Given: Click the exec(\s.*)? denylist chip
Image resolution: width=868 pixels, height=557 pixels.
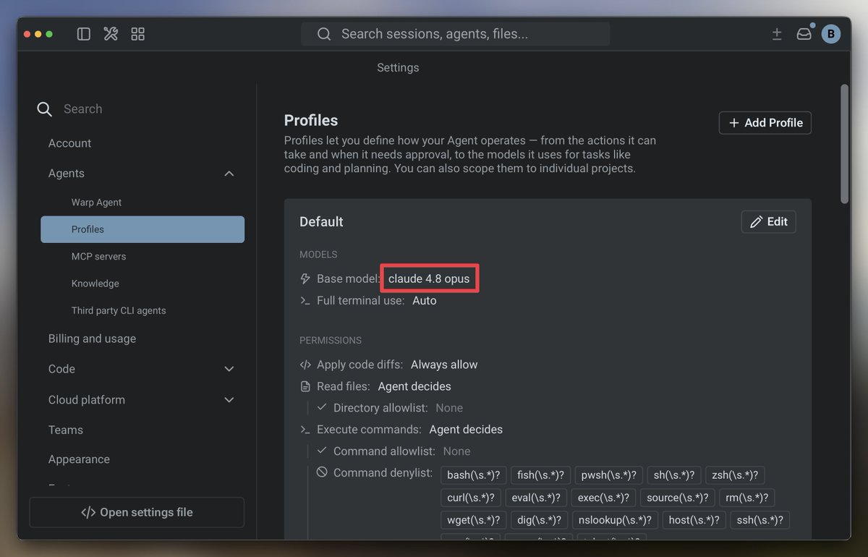Looking at the screenshot, I should (603, 498).
